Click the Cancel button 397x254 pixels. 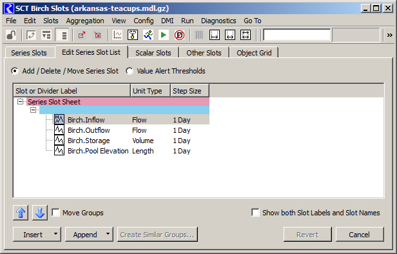tap(360, 235)
